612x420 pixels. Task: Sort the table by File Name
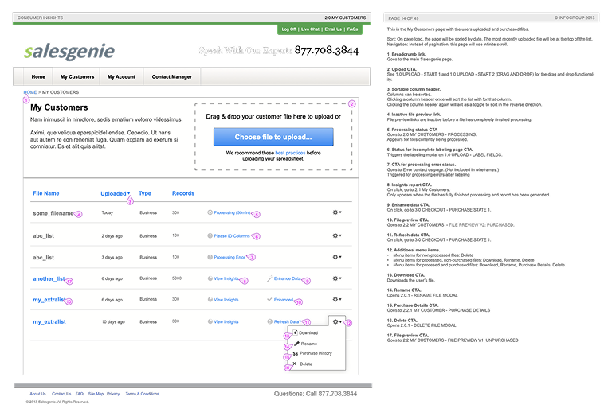pos(45,193)
